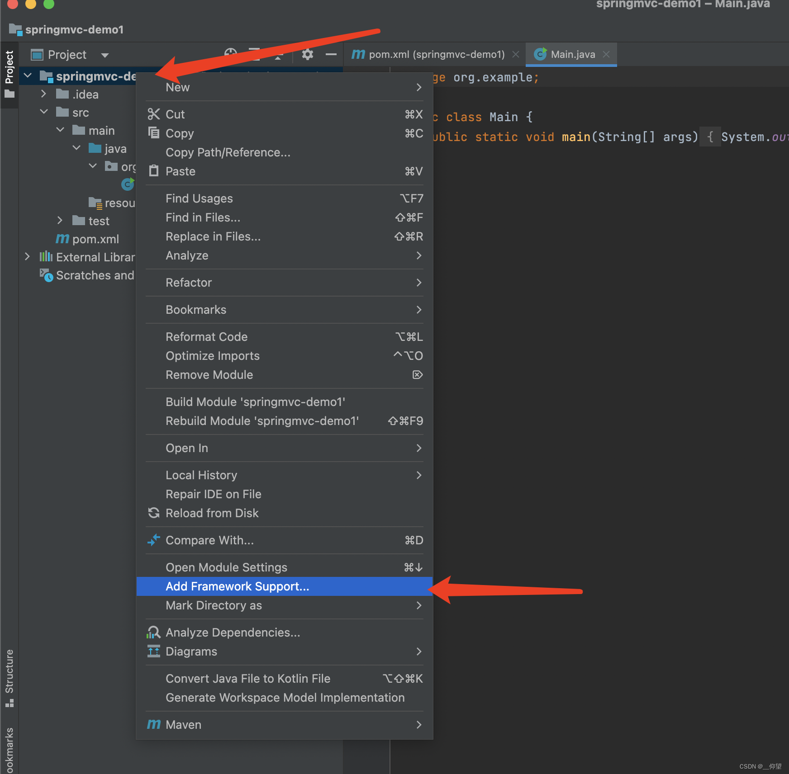The image size is (789, 774).
Task: Click the Diagrams icon
Action: [x=154, y=651]
